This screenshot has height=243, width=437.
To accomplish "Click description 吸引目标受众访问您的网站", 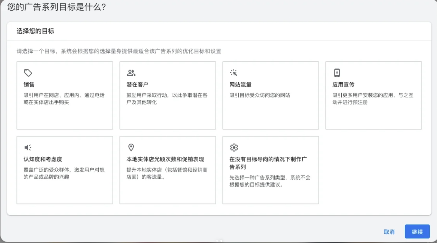I will click(x=260, y=95).
